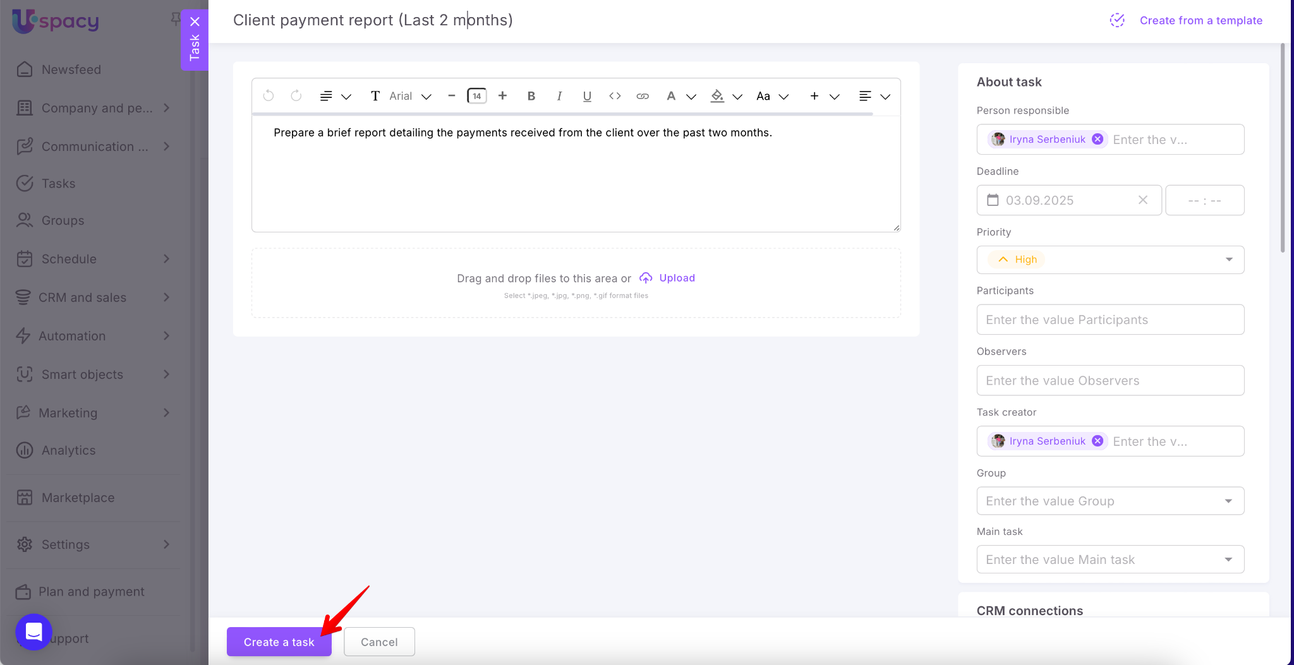The height and width of the screenshot is (665, 1294).
Task: Toggle underline text formatting
Action: click(x=586, y=96)
